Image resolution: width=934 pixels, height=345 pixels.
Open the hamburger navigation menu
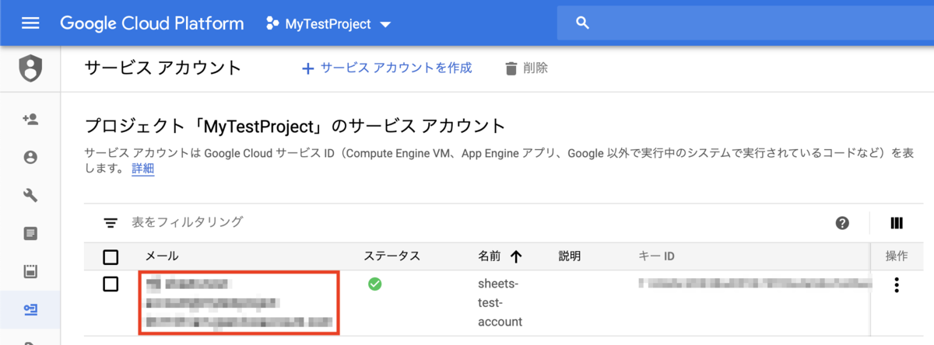[x=30, y=23]
